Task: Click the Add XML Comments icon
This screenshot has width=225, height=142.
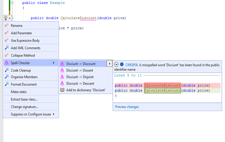Action: coord(7,48)
